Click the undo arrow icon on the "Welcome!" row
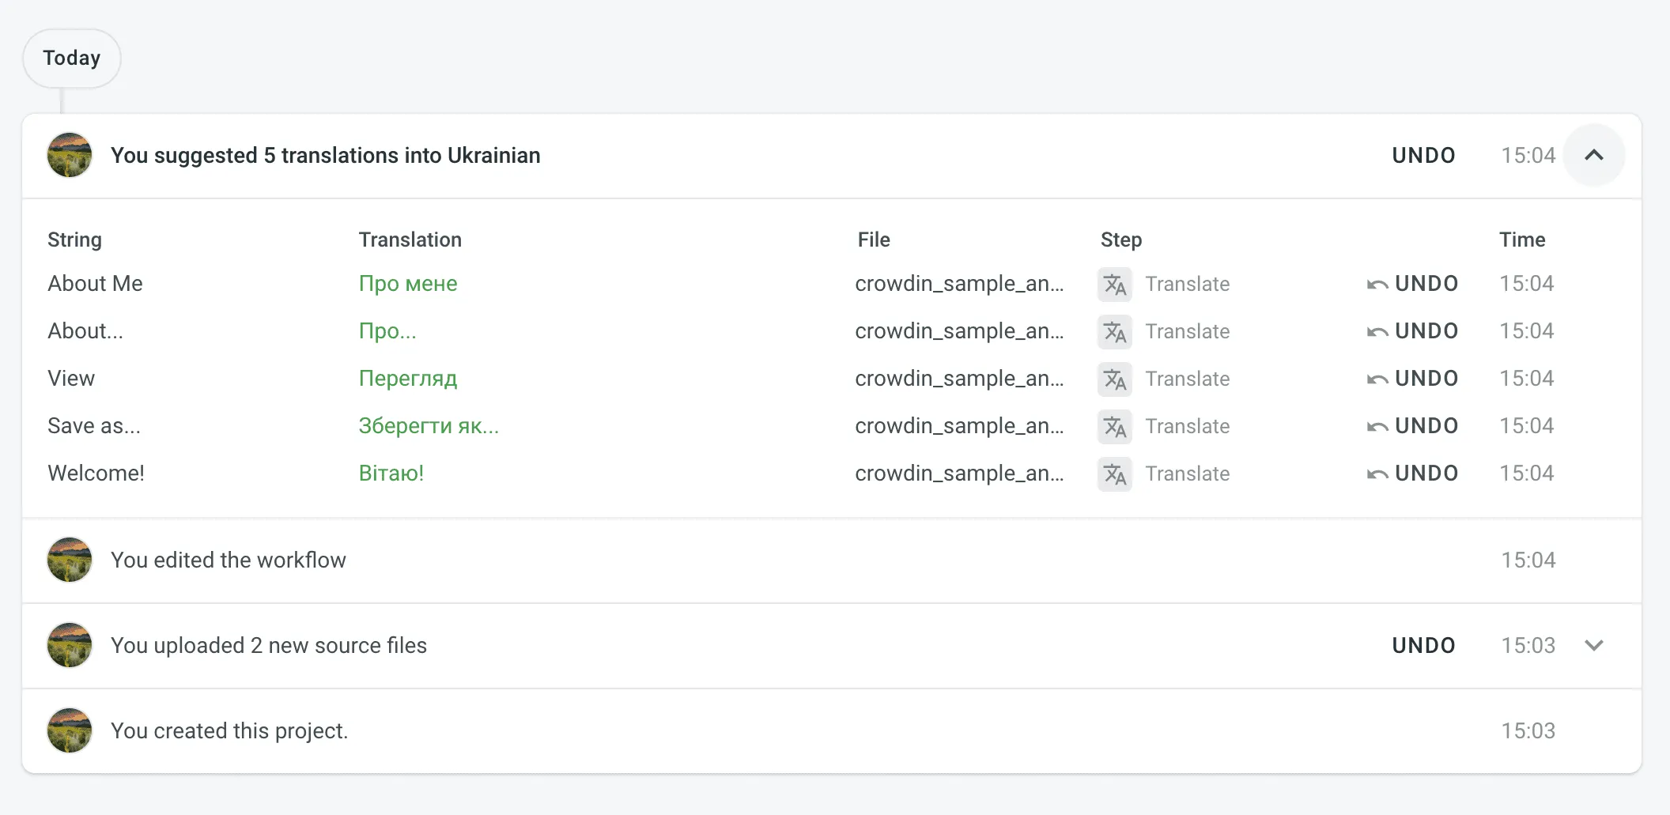This screenshot has width=1670, height=815. pyautogui.click(x=1376, y=474)
